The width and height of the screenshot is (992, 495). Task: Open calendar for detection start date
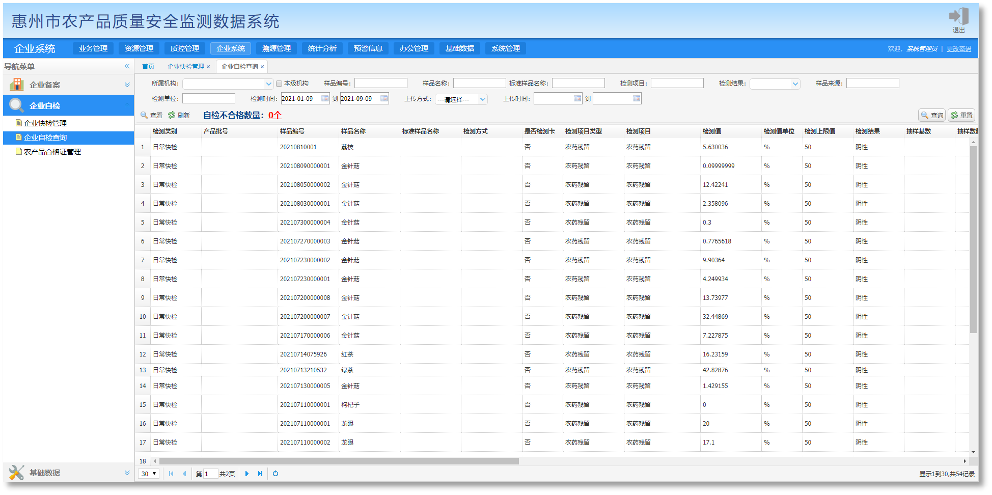click(325, 99)
